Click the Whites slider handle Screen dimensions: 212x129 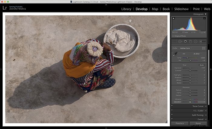tap(190, 80)
